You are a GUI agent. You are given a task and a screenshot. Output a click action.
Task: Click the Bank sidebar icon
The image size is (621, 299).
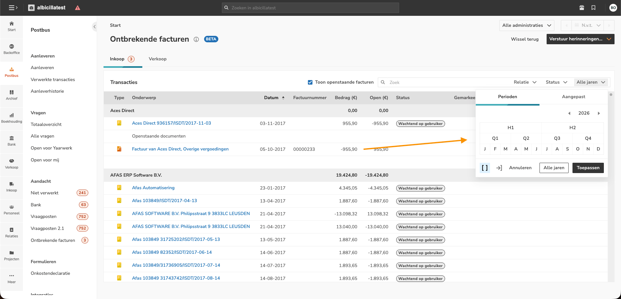click(12, 141)
